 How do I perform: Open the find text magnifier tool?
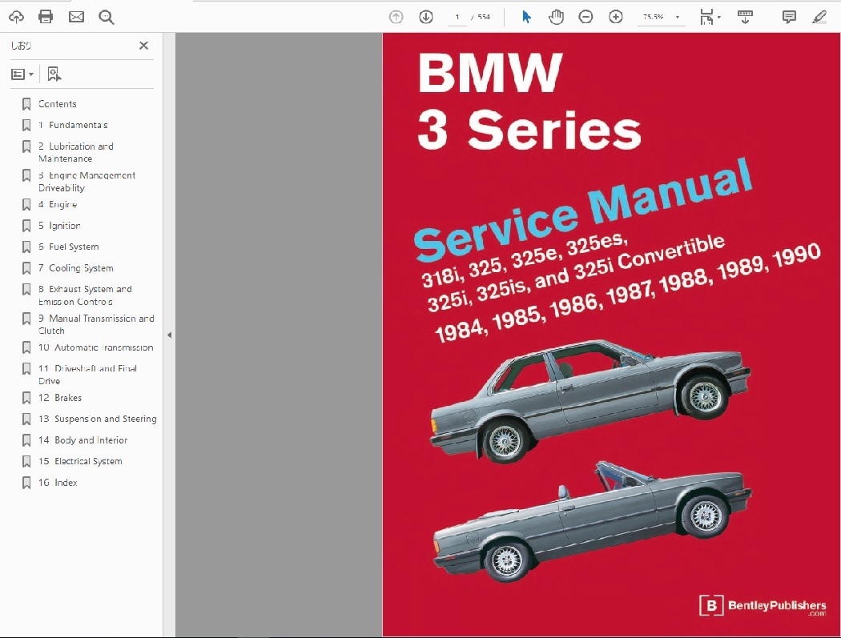(x=107, y=17)
